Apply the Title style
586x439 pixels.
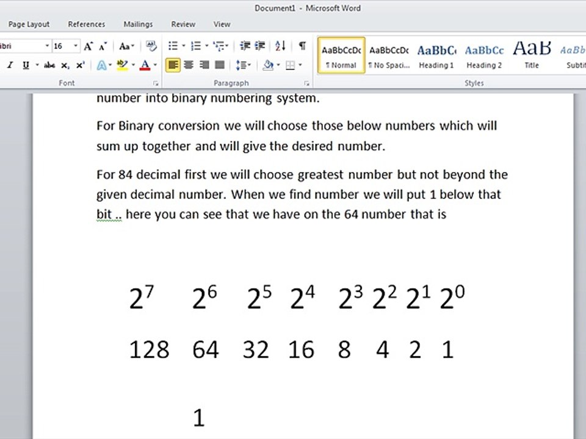(532, 55)
